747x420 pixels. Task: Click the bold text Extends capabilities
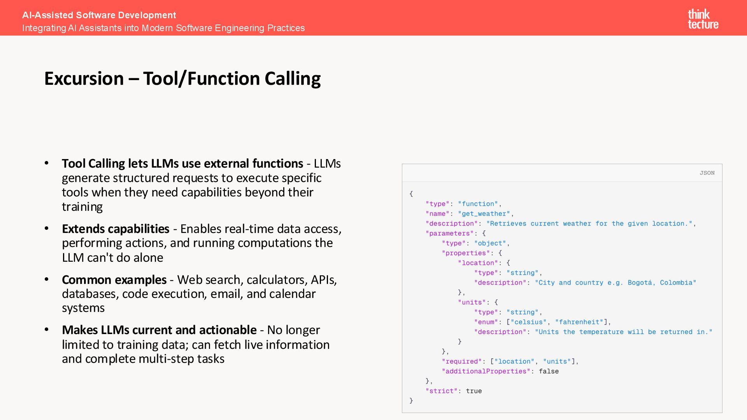pos(116,229)
